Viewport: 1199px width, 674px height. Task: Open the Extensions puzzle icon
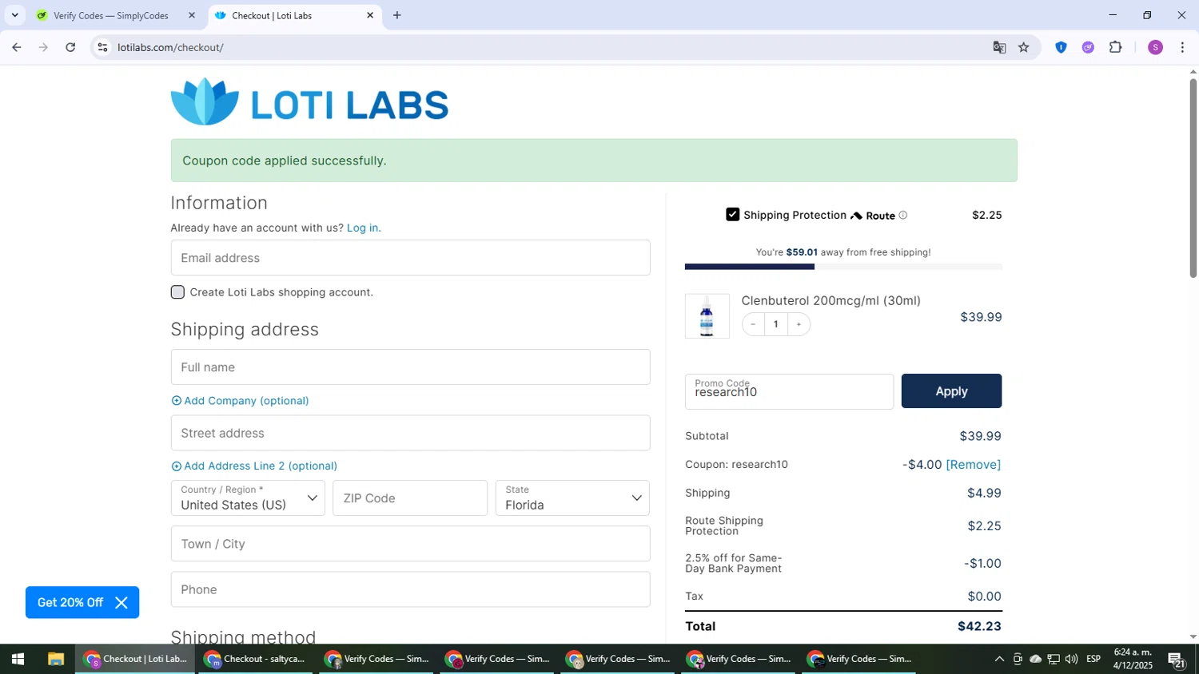click(1116, 47)
